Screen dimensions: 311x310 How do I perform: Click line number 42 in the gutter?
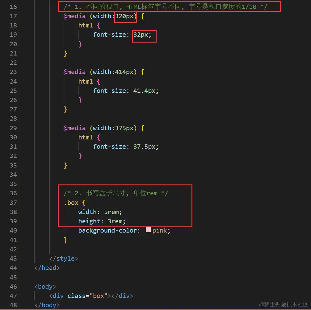tap(13, 249)
